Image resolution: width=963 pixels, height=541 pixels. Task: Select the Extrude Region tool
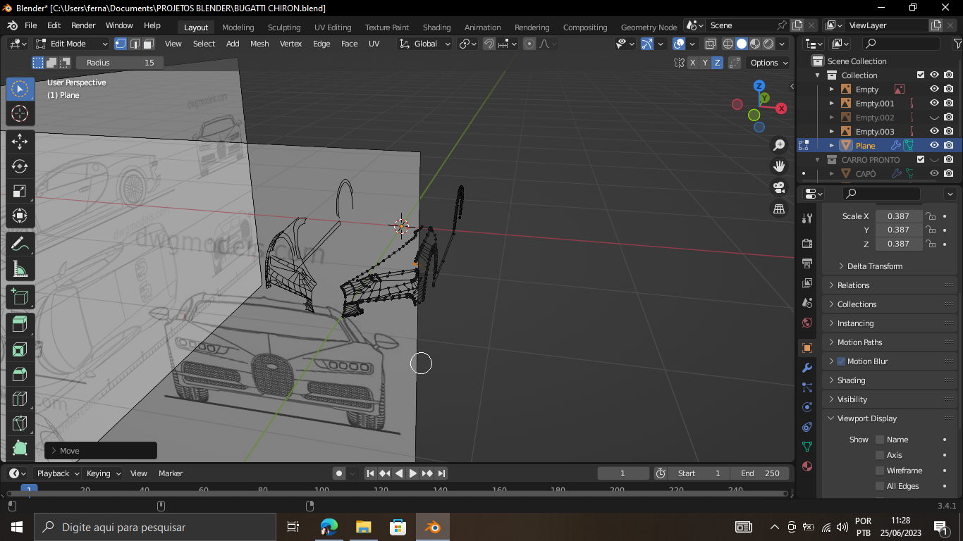tap(20, 324)
